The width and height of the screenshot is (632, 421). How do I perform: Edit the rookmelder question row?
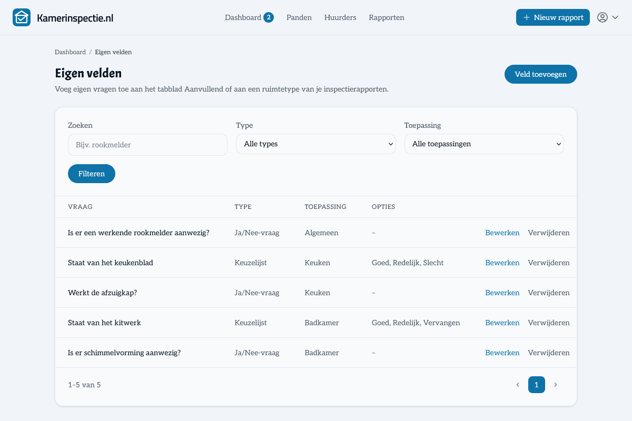pos(502,233)
